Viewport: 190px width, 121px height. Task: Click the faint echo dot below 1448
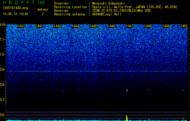click(x=149, y=90)
